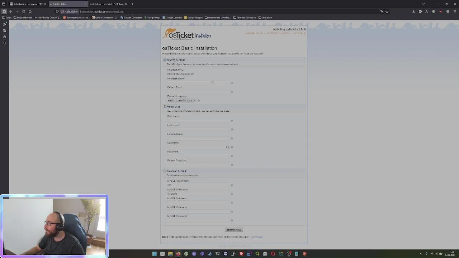Click into the Default Email field

coord(198,92)
